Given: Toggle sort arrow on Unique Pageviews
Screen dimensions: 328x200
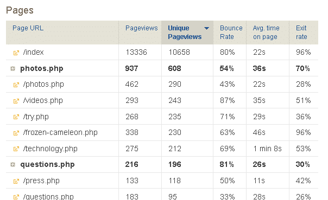Looking at the screenshot, I should [x=206, y=28].
